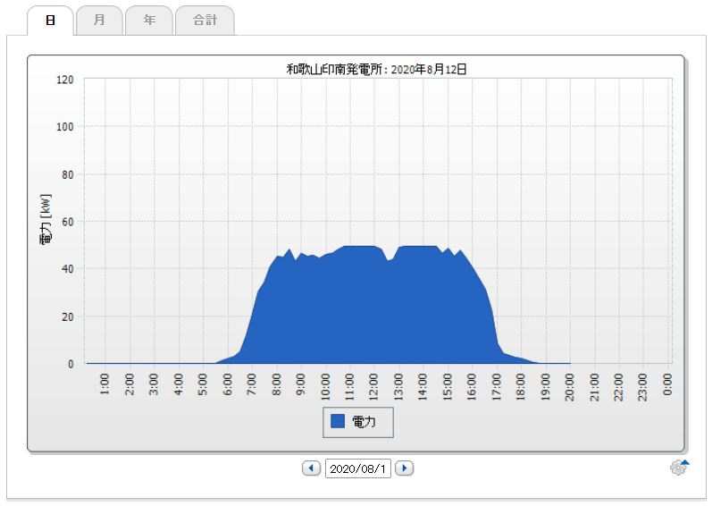This screenshot has height=506, width=712.
Task: Click the 9:00 x-axis label
Action: pyautogui.click(x=300, y=384)
